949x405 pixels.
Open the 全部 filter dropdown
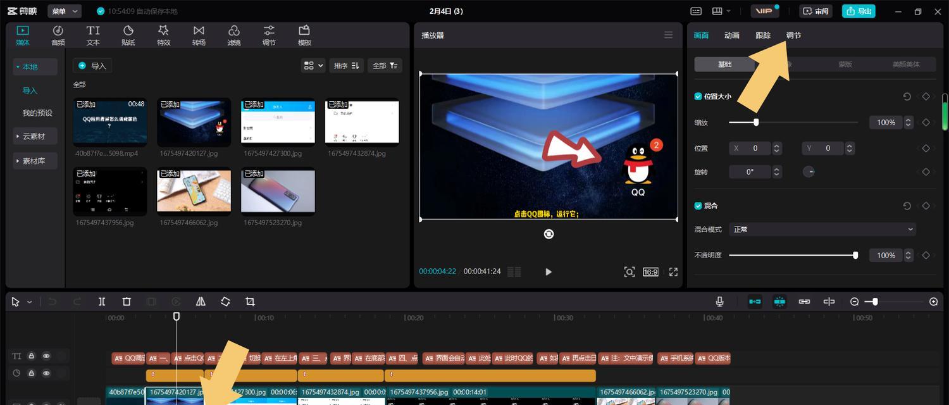pyautogui.click(x=385, y=66)
